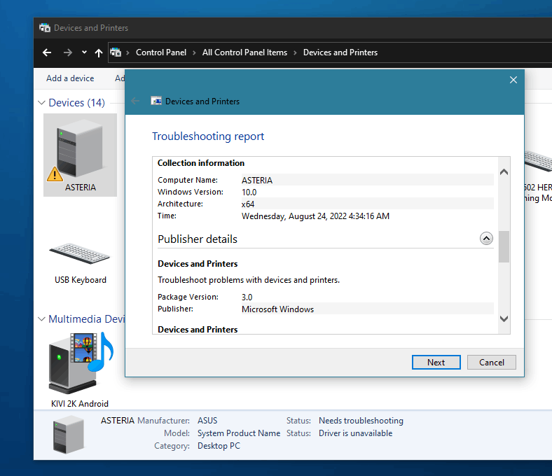Collapse the Publisher details section
Screen dimensions: 552x476
coord(486,239)
